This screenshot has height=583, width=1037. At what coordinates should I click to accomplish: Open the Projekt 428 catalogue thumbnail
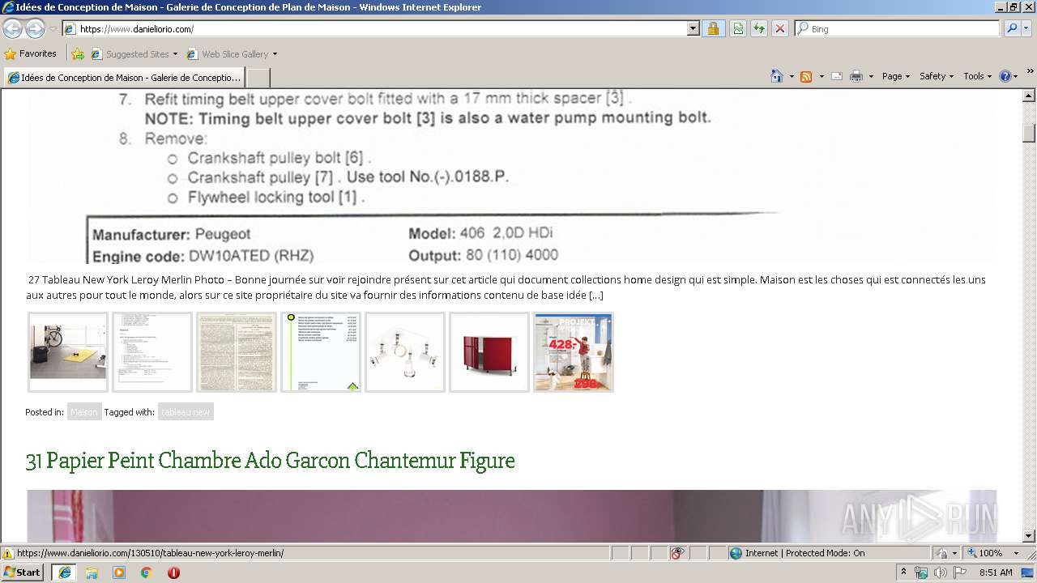[x=574, y=352]
